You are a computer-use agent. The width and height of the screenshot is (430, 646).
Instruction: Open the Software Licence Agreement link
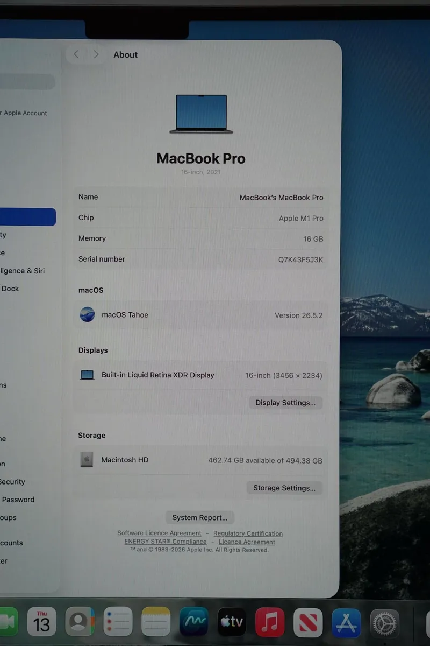(159, 533)
